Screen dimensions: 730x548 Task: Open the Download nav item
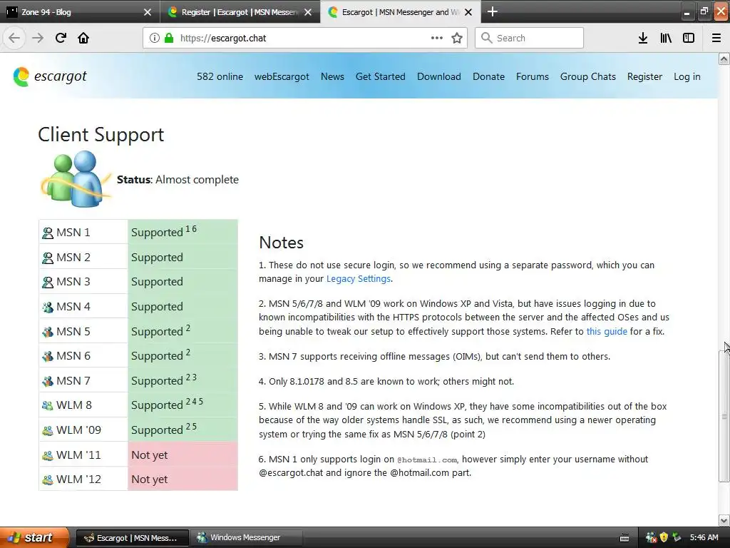439,76
